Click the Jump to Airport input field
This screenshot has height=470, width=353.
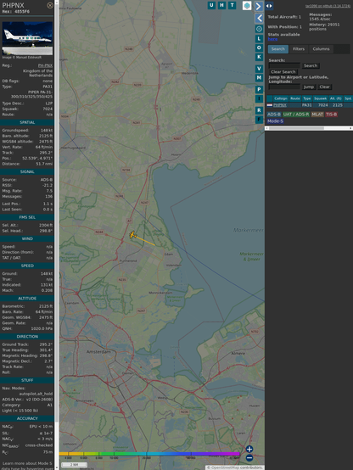284,87
